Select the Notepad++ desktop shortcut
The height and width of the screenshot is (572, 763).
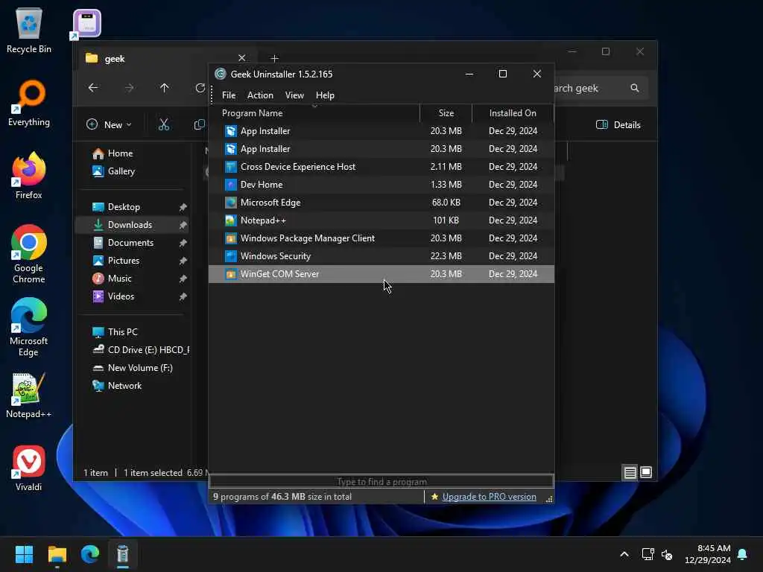pos(29,395)
